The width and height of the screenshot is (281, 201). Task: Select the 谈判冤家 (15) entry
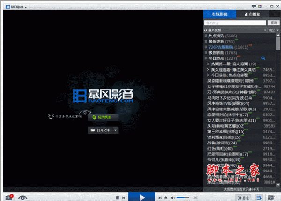[241, 137]
